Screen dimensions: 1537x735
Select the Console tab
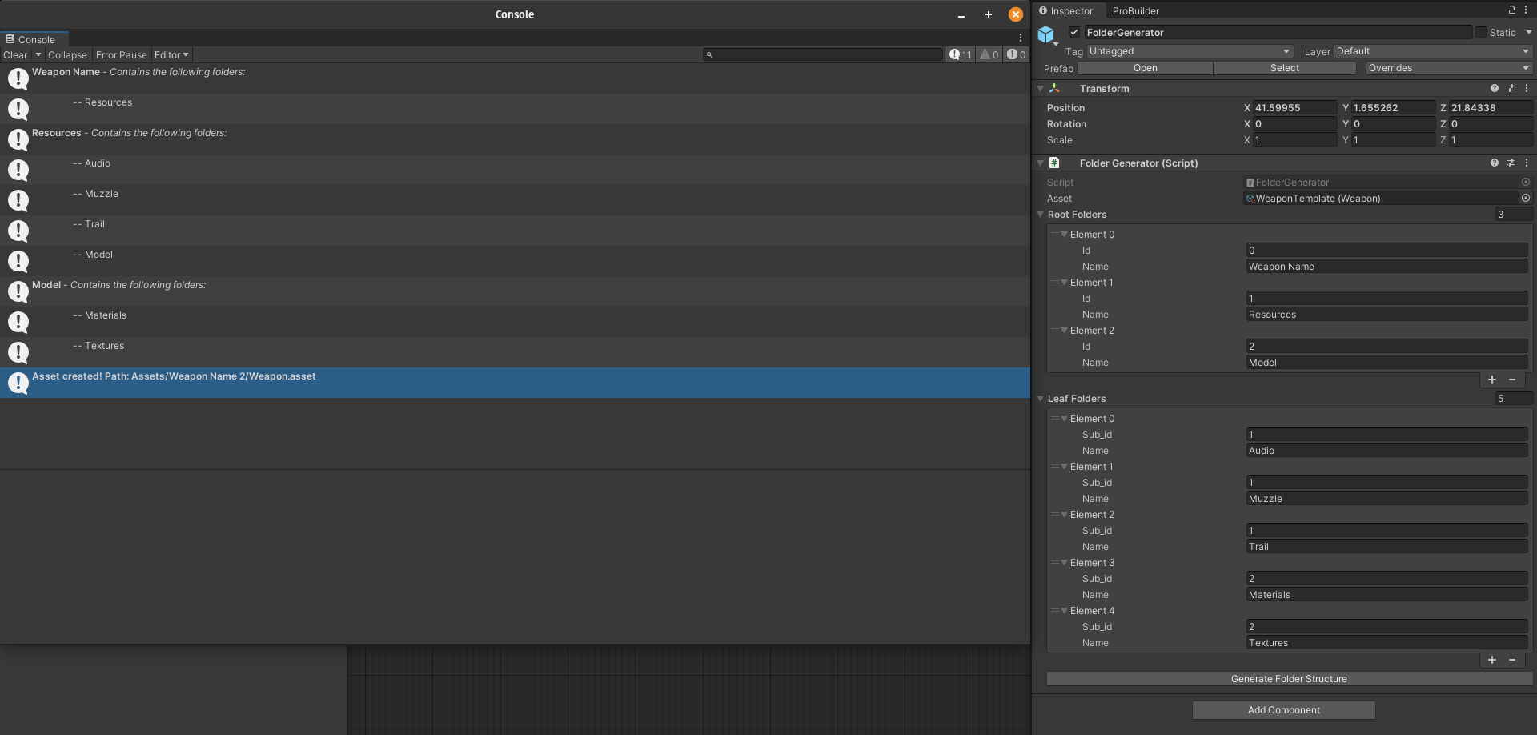click(x=33, y=39)
